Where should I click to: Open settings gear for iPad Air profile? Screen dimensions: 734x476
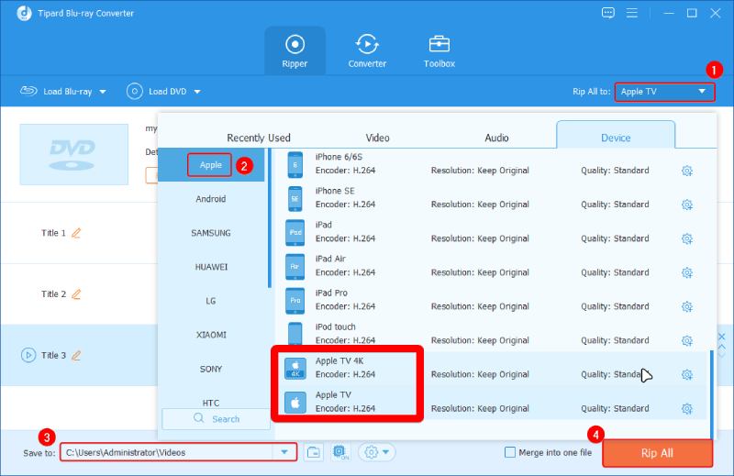coord(686,272)
